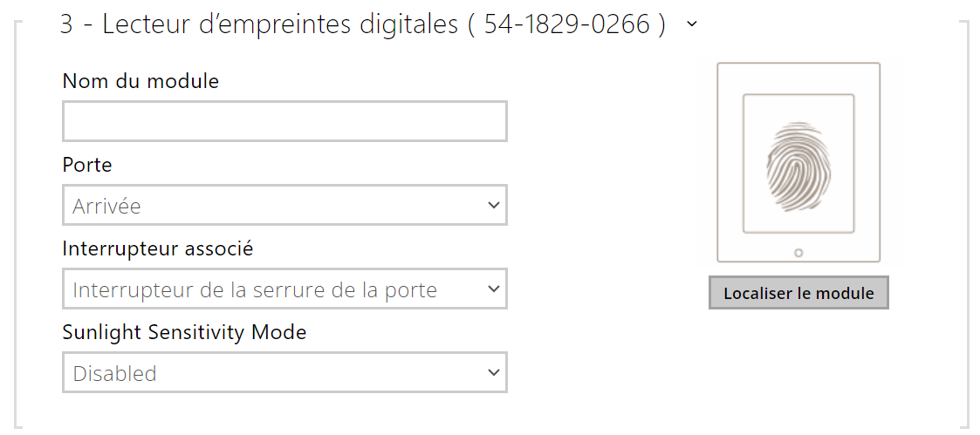Focus the Nom du module text field
The image size is (980, 435).
pos(284,122)
